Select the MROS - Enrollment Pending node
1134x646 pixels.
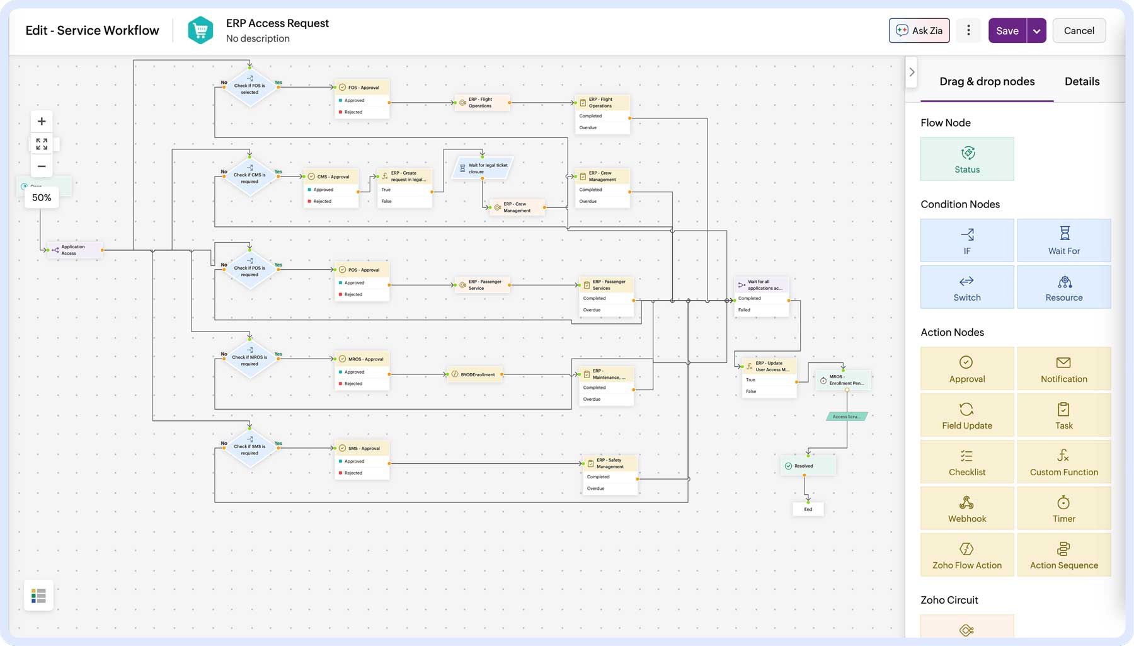[x=844, y=380]
